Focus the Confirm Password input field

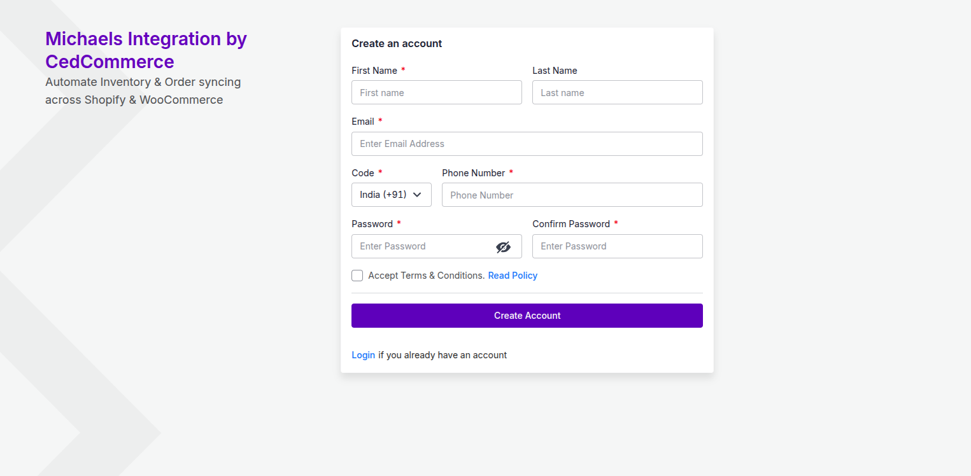(617, 246)
